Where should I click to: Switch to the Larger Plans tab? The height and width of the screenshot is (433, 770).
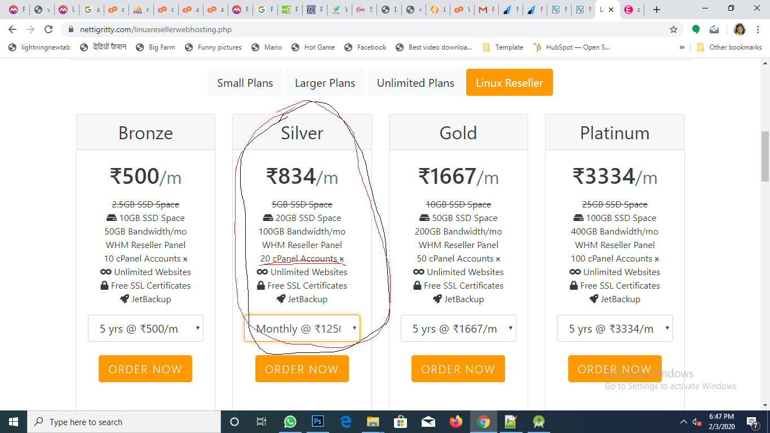(325, 83)
